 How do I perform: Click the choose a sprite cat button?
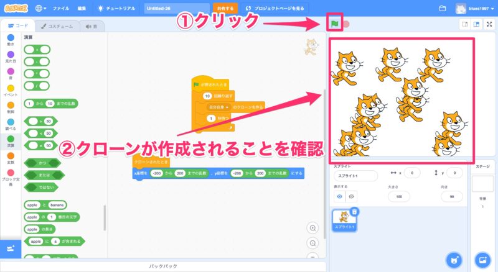(x=454, y=259)
